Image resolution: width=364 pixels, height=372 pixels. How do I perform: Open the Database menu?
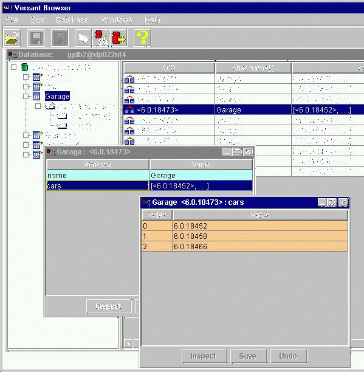[x=72, y=19]
